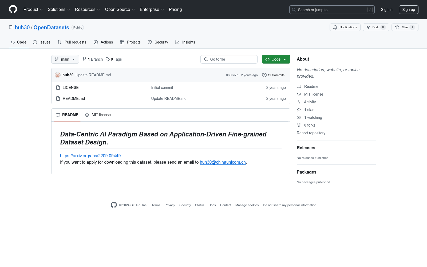
Task: Click the GitHub logo in header
Action: click(13, 9)
